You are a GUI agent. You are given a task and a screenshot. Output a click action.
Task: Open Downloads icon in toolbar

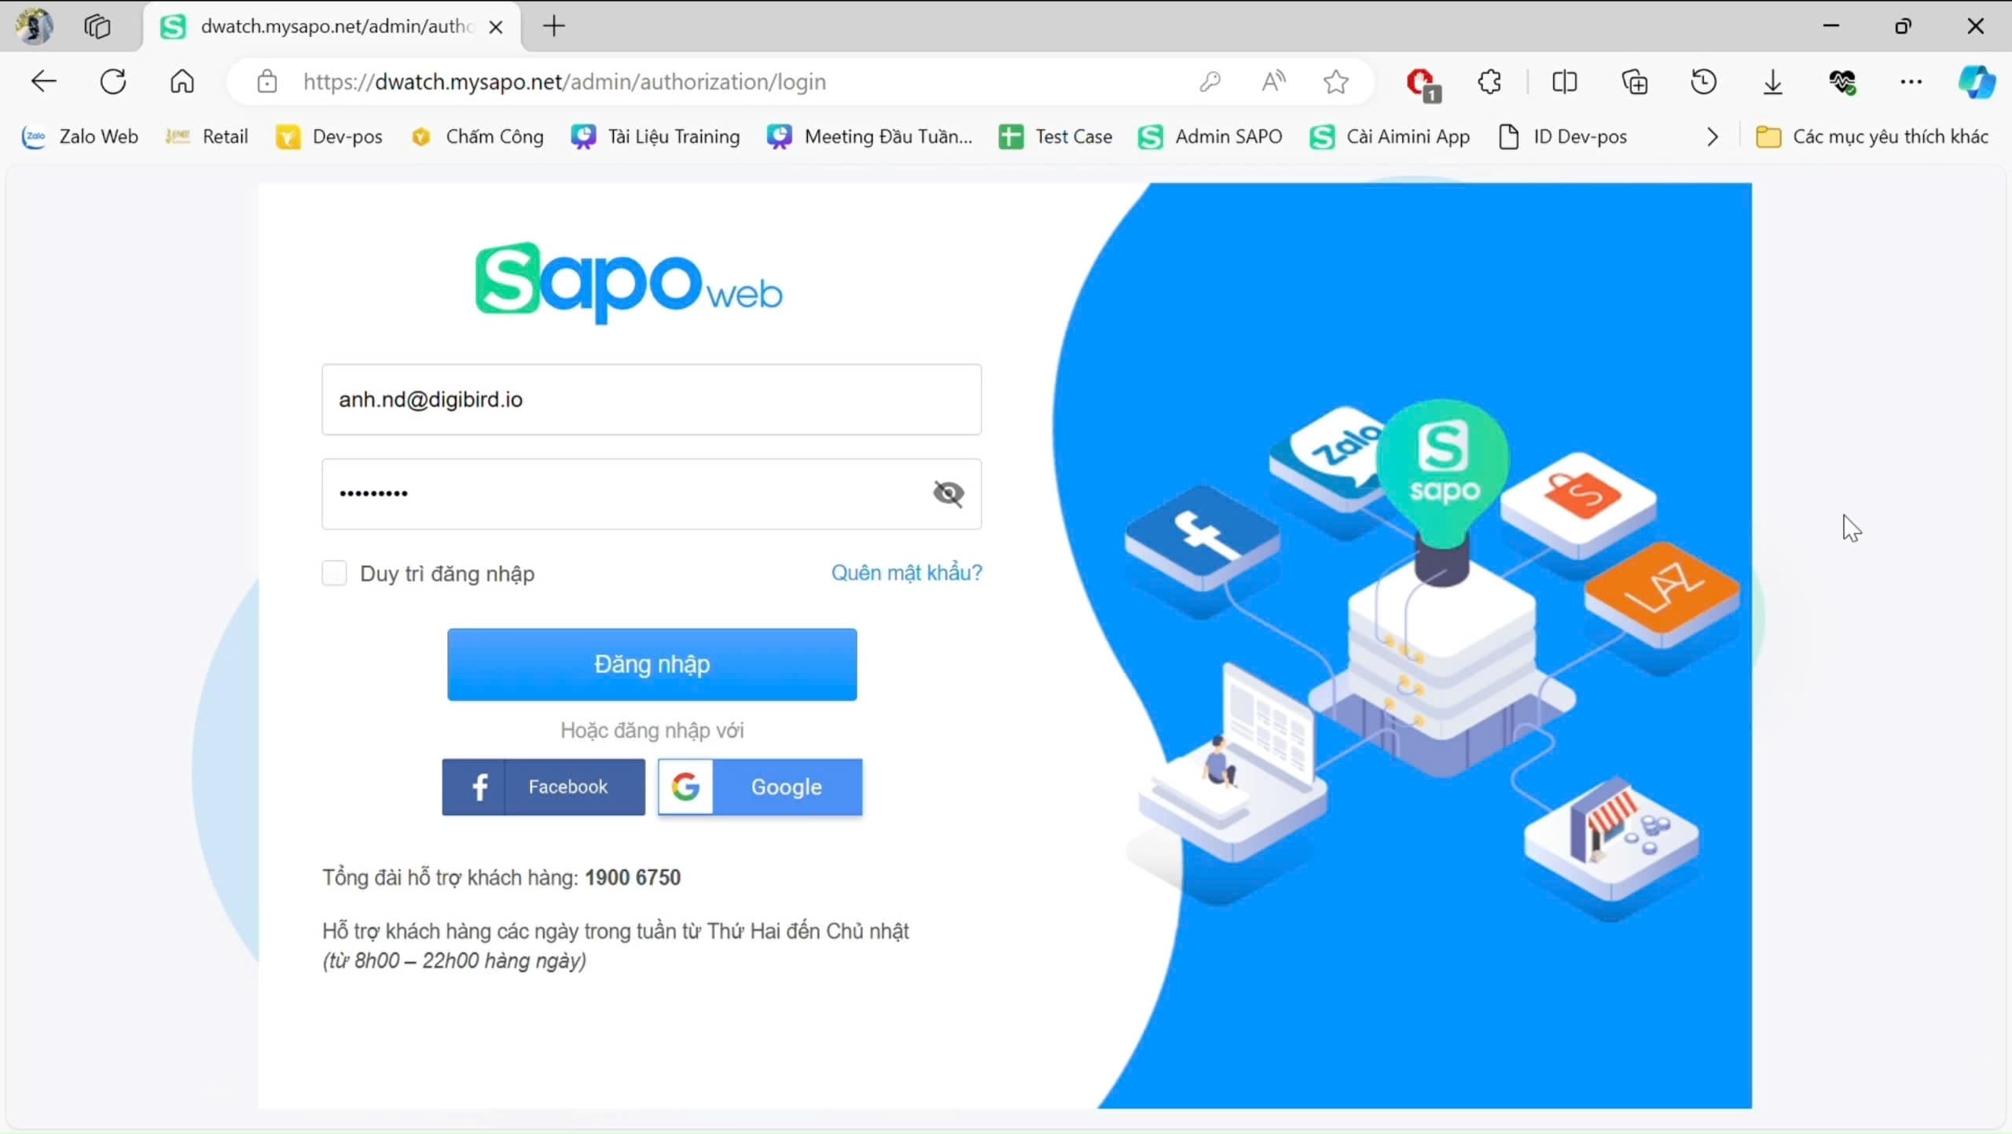click(x=1772, y=82)
